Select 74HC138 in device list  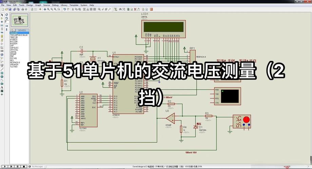point(14,37)
